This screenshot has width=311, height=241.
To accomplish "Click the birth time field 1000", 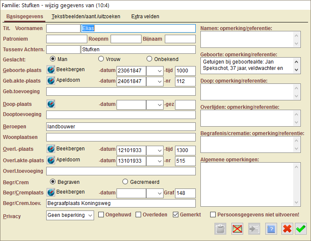I will click(x=185, y=71).
